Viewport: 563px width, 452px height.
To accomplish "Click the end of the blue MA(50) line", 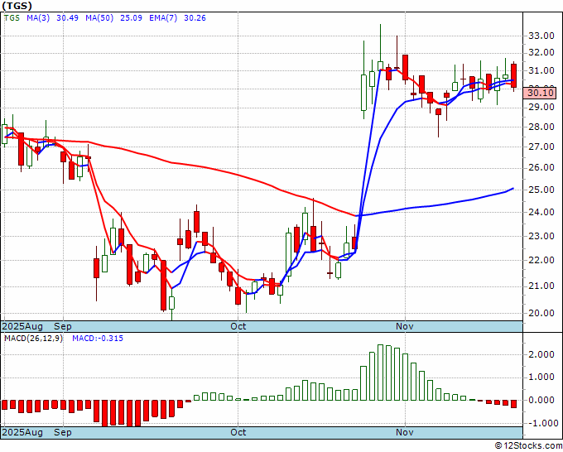I will pos(513,188).
